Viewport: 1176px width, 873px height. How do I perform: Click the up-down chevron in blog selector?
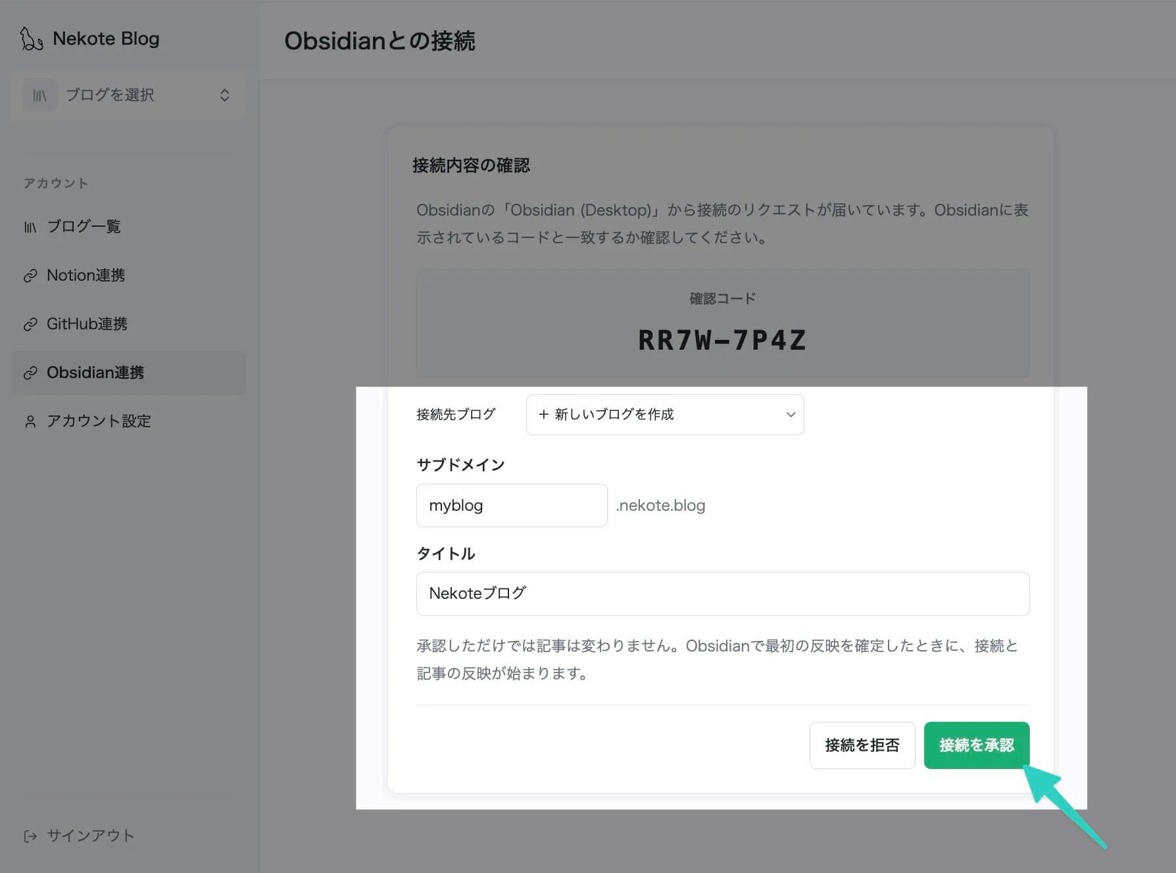click(225, 95)
